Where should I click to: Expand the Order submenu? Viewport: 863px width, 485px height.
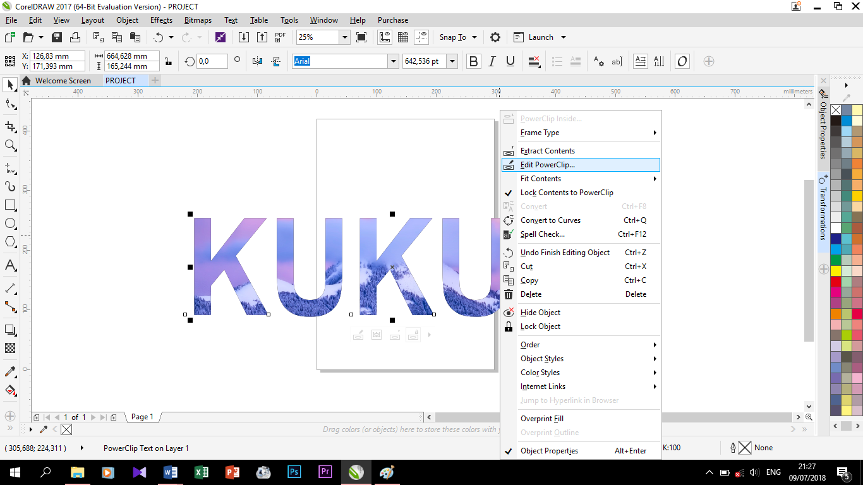(530, 345)
